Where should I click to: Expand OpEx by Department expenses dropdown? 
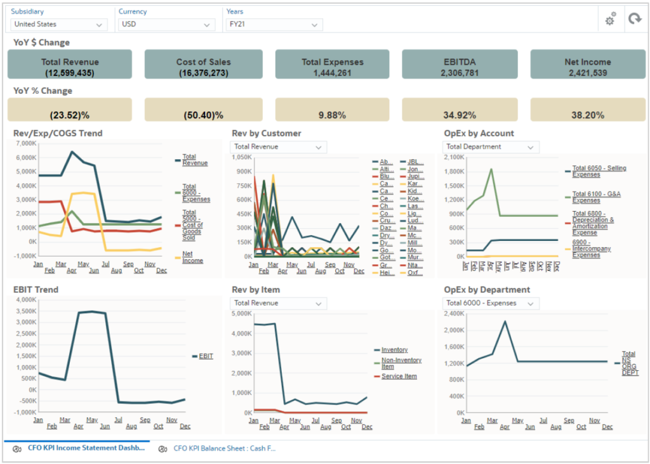[x=490, y=303]
